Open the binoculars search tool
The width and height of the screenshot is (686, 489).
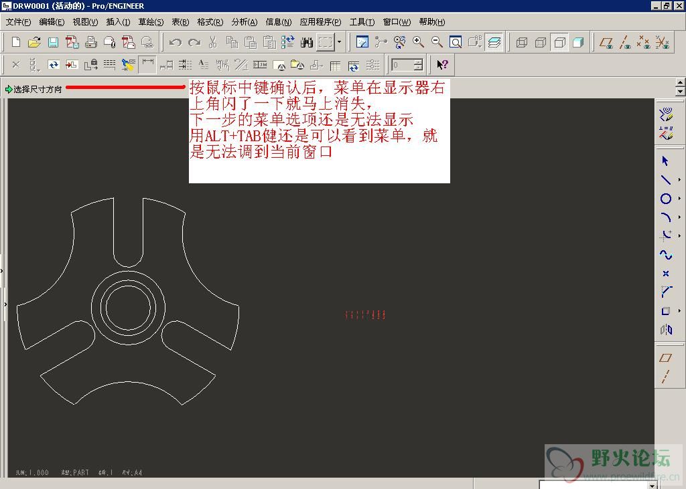click(307, 42)
